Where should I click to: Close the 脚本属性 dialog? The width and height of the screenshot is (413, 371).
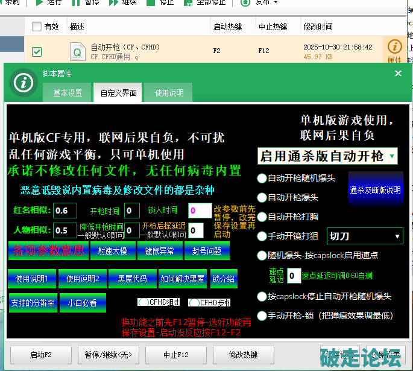(398, 74)
